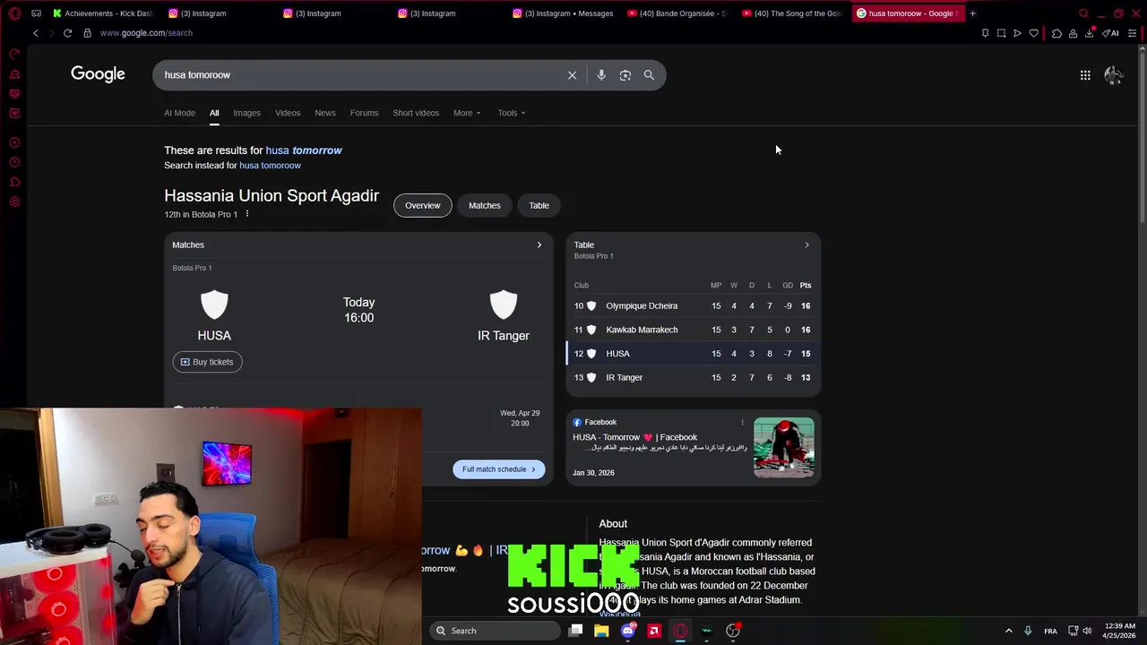Select the Forums search tab
The image size is (1147, 645).
(x=364, y=113)
